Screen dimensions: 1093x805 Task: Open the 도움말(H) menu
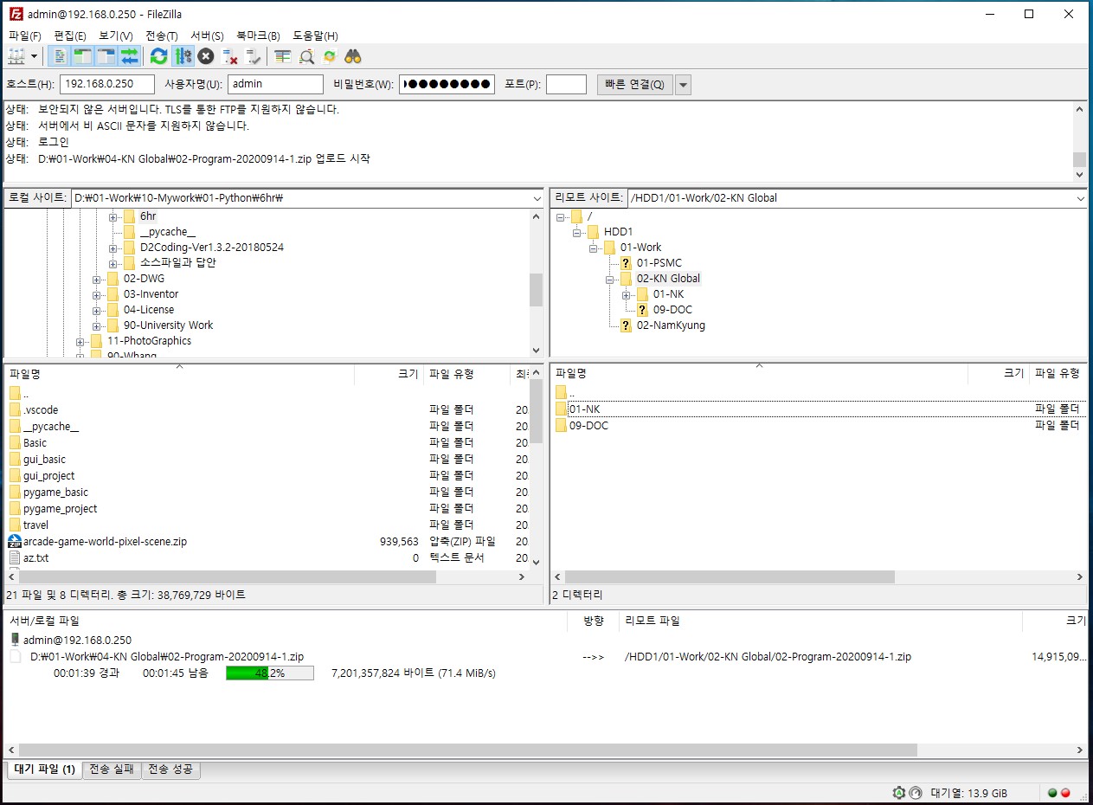[315, 35]
